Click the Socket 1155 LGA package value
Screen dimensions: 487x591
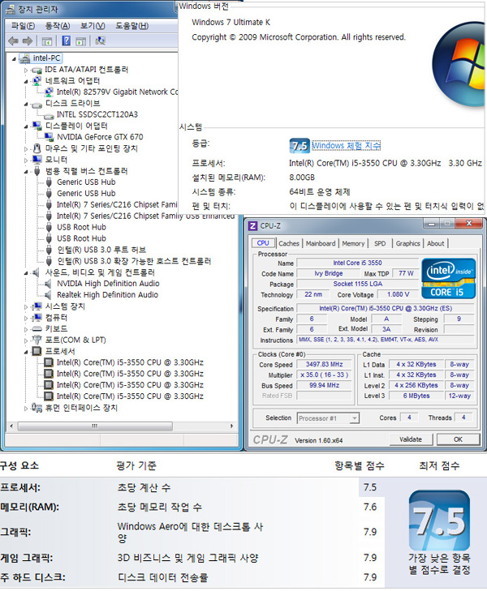358,284
